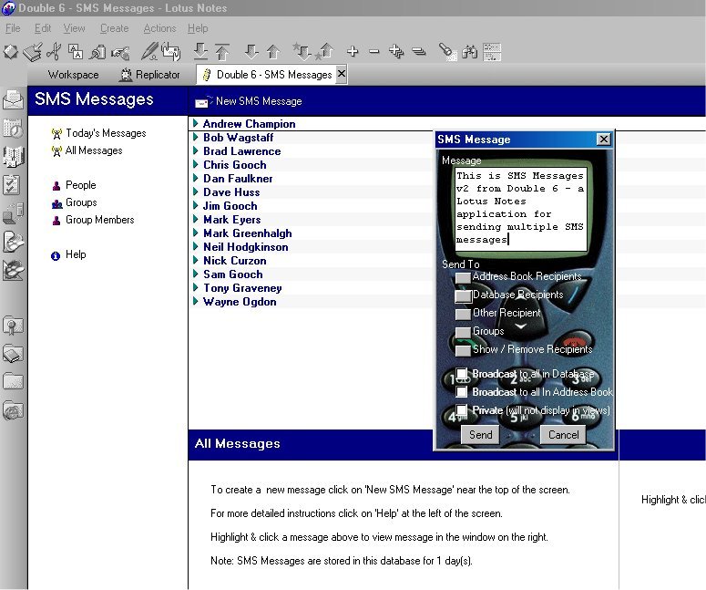Check the Groups box in SMS dialog
This screenshot has width=706, height=590.
click(x=463, y=332)
